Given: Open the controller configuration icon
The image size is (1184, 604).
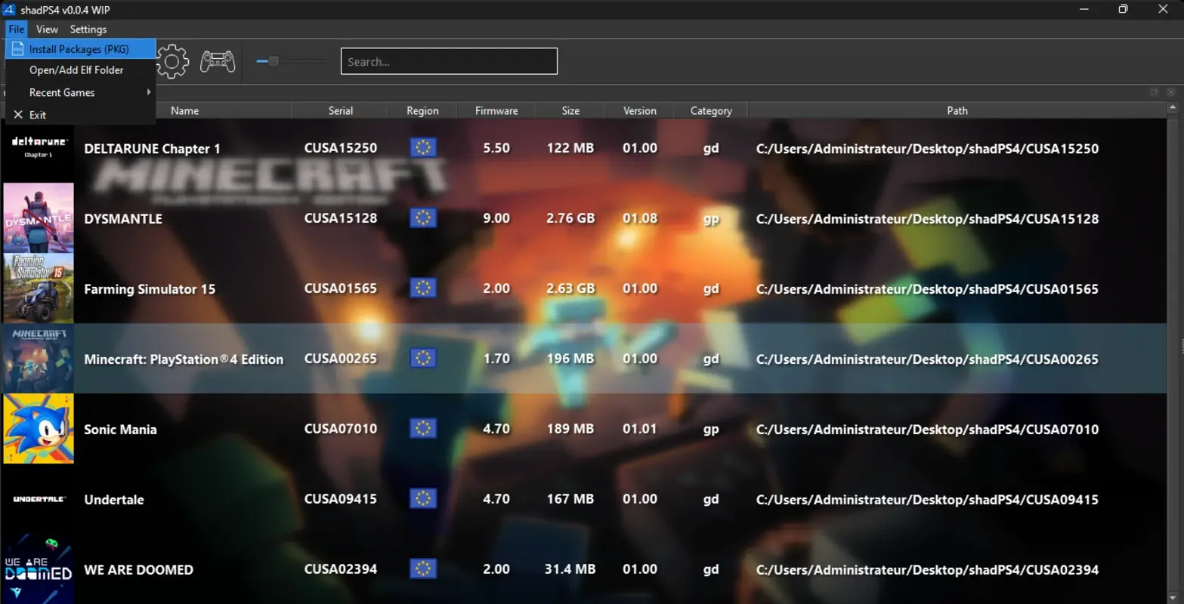Looking at the screenshot, I should click(218, 60).
